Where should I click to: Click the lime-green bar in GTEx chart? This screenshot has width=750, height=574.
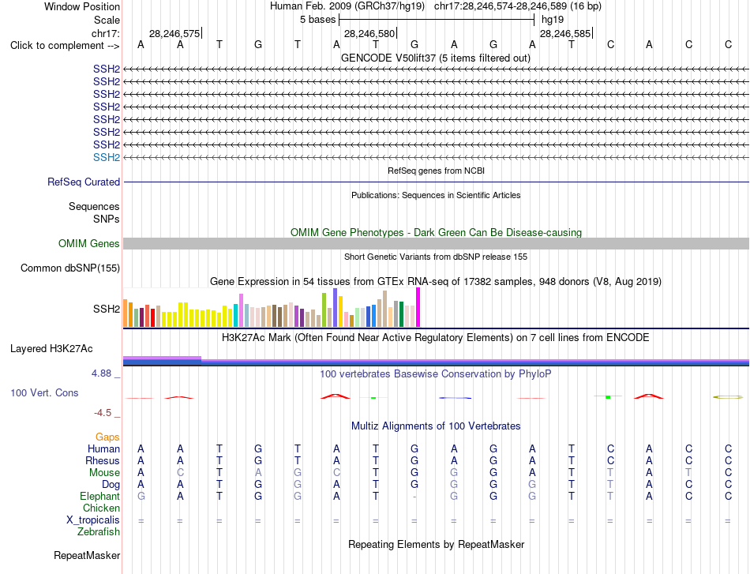(x=324, y=310)
